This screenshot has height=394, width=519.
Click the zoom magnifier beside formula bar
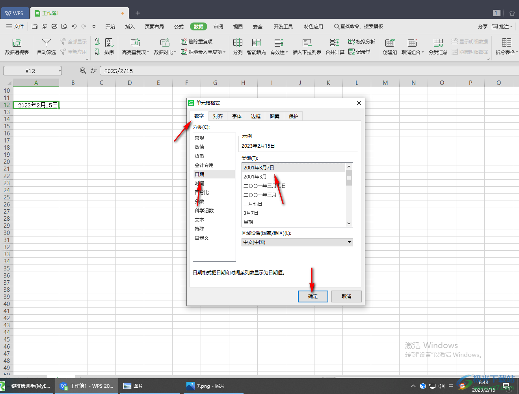pyautogui.click(x=83, y=71)
